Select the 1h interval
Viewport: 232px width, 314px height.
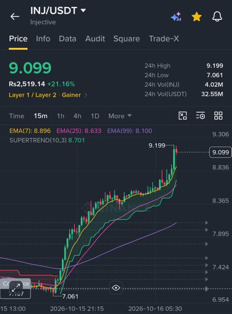coord(60,116)
